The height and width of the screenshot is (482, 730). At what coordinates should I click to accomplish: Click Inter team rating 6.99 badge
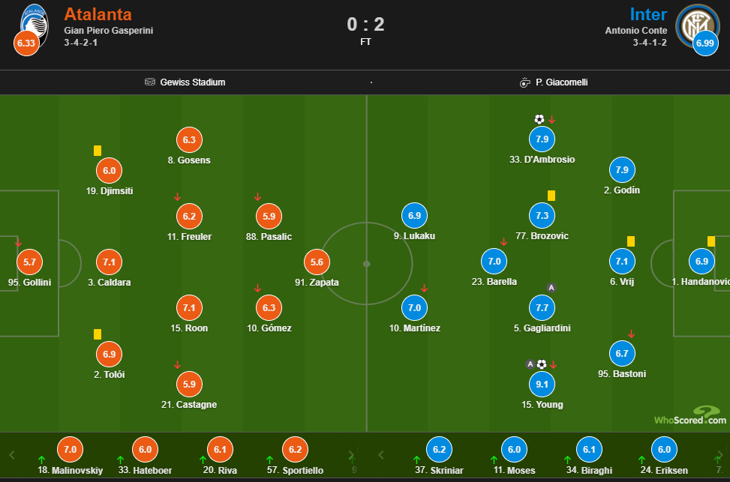705,43
